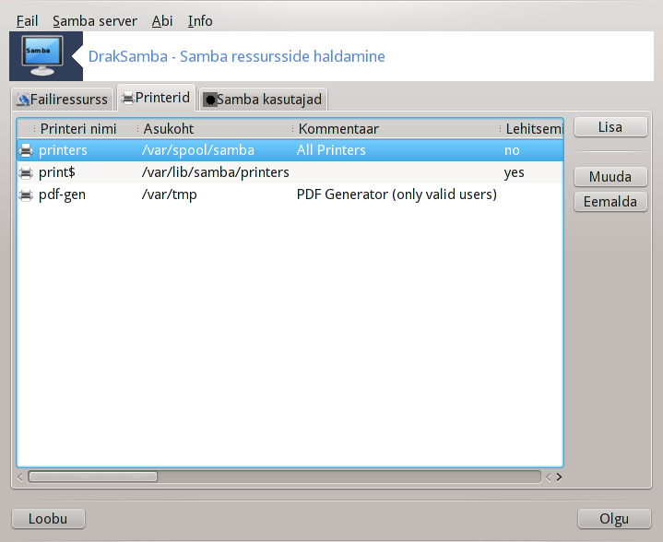Click the DrakSamba - Samba ressursside haldamine title
Image resolution: width=663 pixels, height=542 pixels.
pyautogui.click(x=237, y=56)
